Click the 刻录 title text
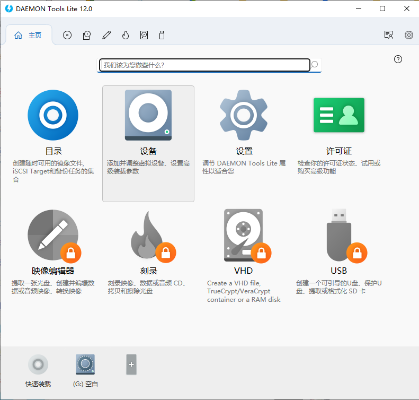This screenshot has width=419, height=400. pyautogui.click(x=148, y=271)
